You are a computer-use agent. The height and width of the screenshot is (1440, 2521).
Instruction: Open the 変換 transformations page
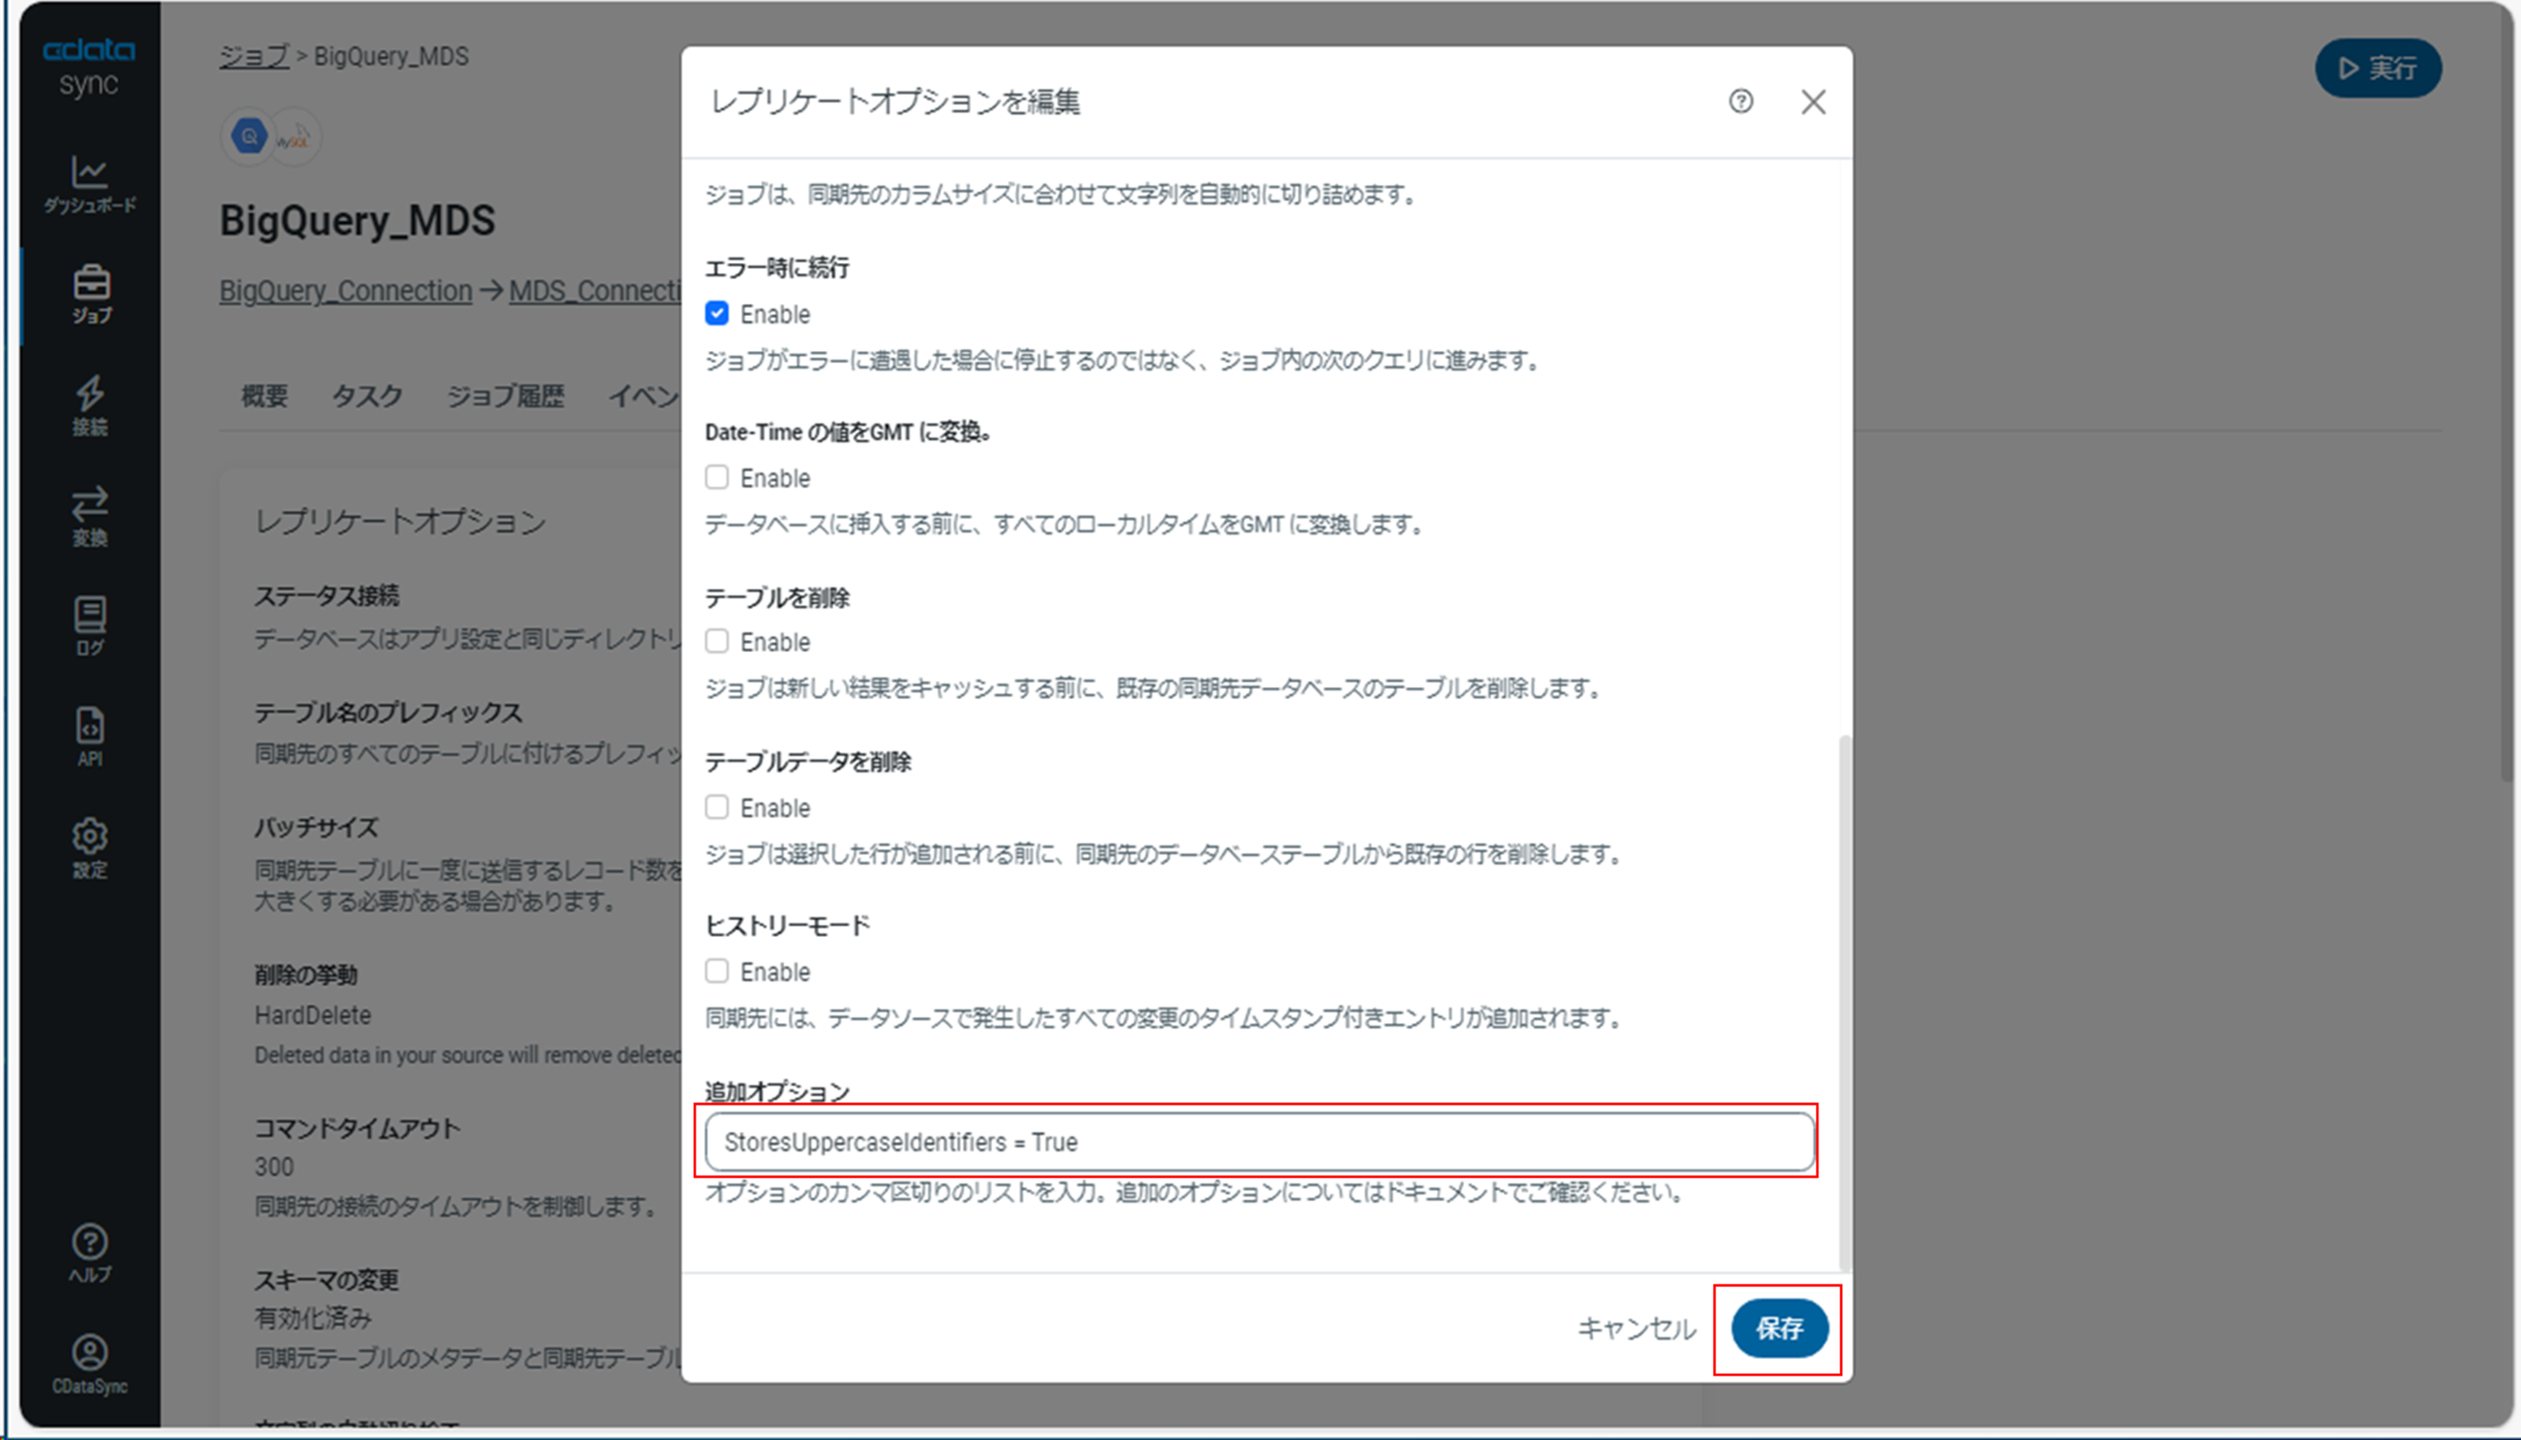click(89, 516)
